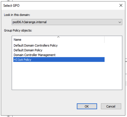Click empty space inside the GPO list
The height and width of the screenshot is (117, 127).
point(67,76)
